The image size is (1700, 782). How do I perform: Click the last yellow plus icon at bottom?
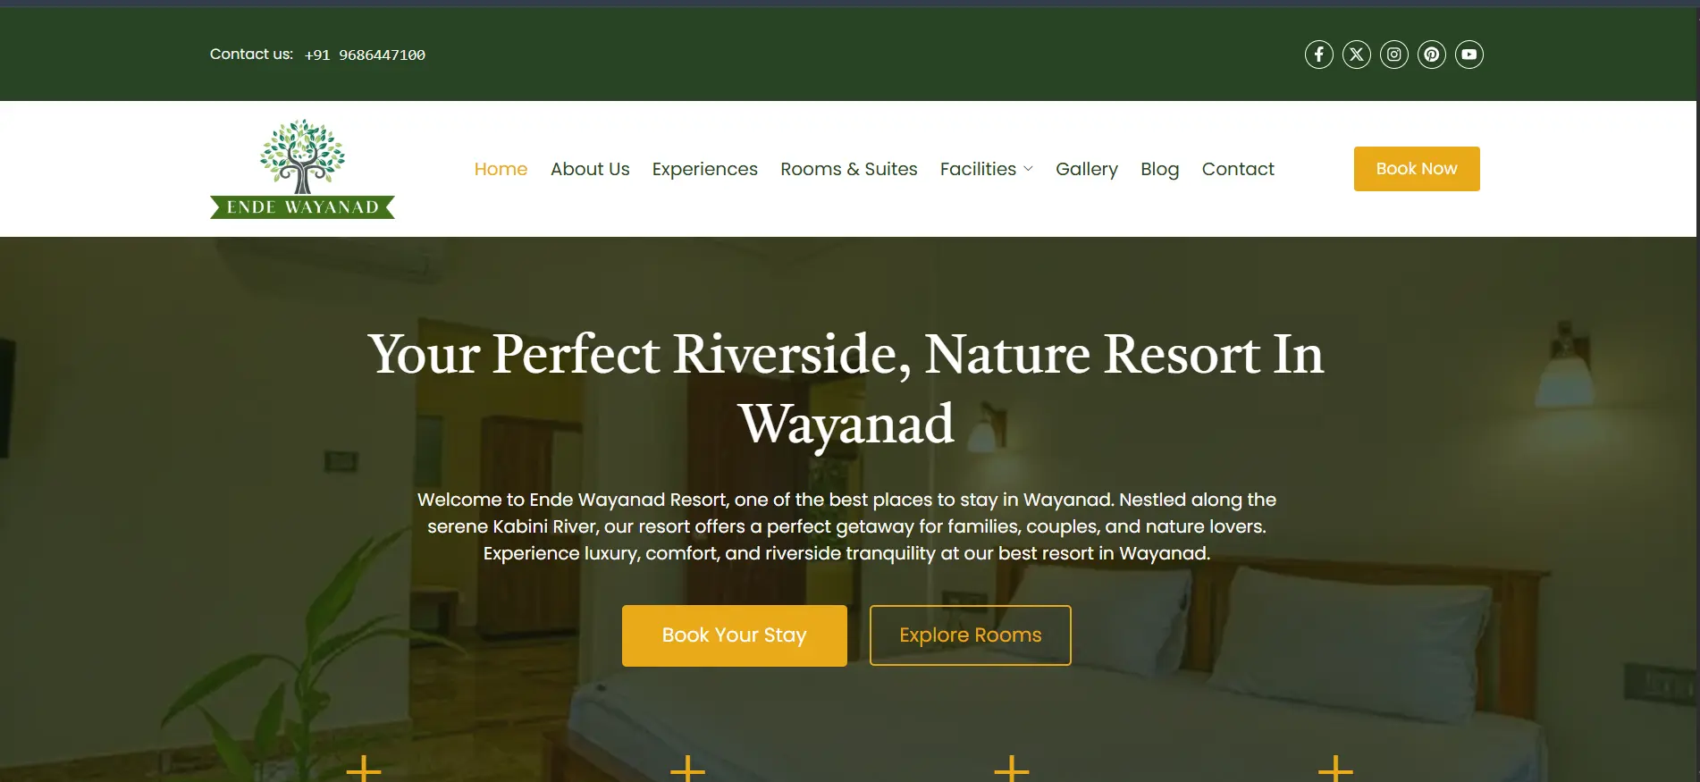(x=1335, y=769)
